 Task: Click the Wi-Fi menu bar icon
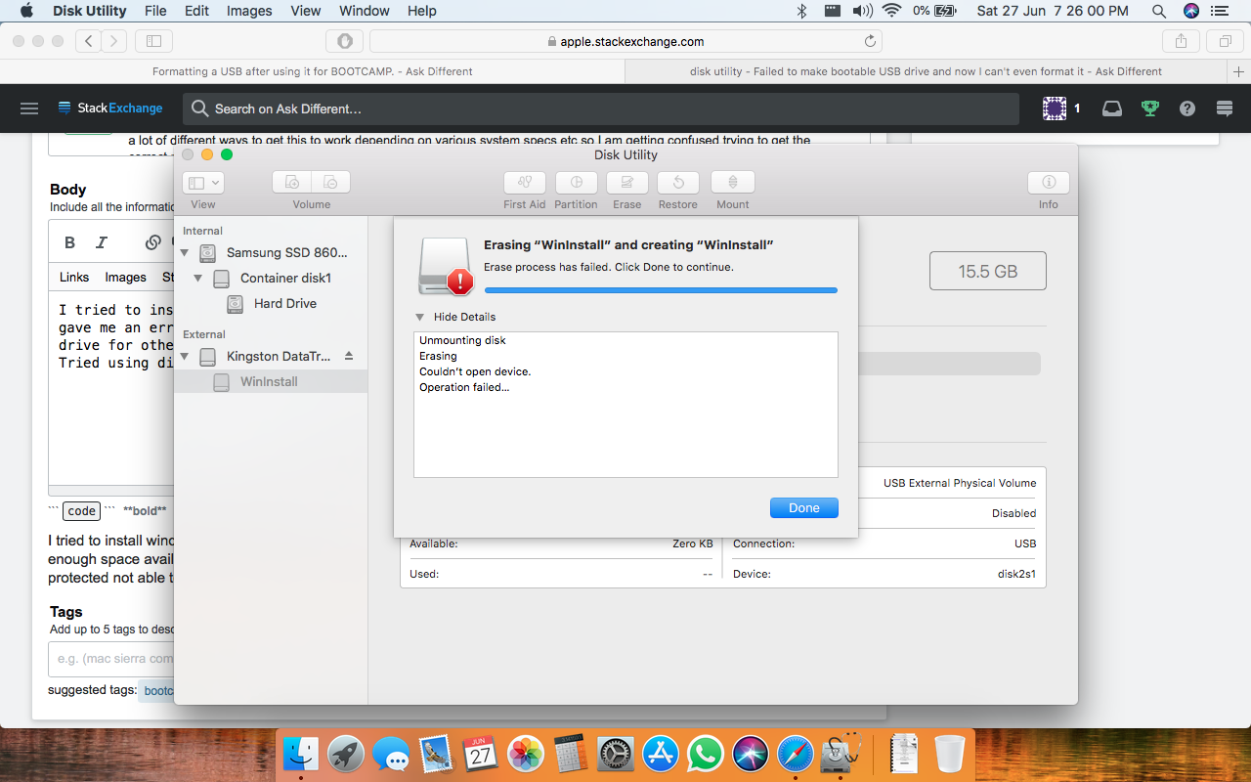pos(891,11)
